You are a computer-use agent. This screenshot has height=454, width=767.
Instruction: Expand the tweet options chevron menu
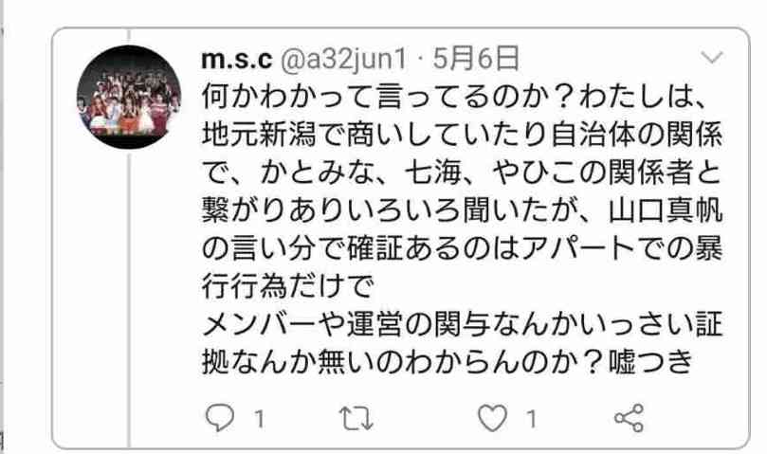pos(711,57)
